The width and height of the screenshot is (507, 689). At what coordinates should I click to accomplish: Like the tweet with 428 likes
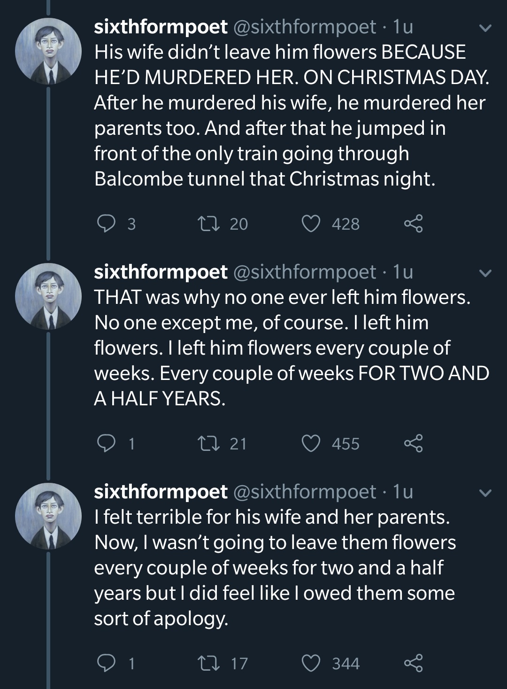coord(311,224)
